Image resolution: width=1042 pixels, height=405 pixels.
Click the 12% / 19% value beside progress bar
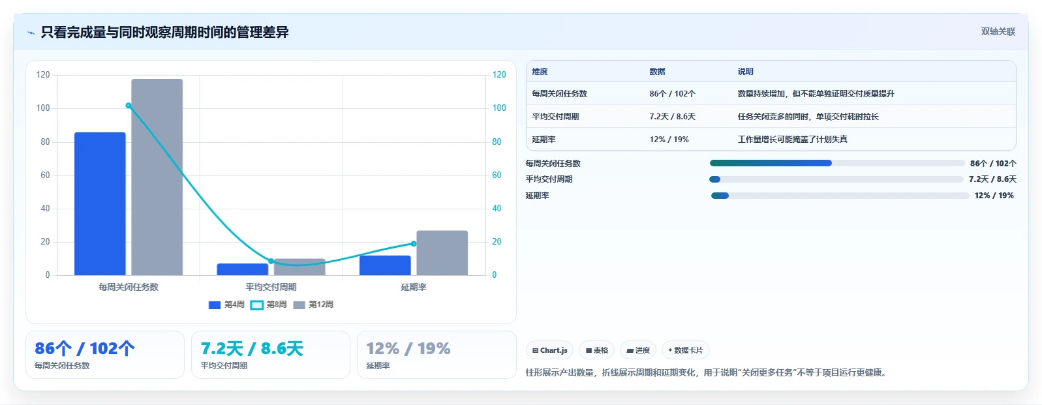[x=994, y=196]
